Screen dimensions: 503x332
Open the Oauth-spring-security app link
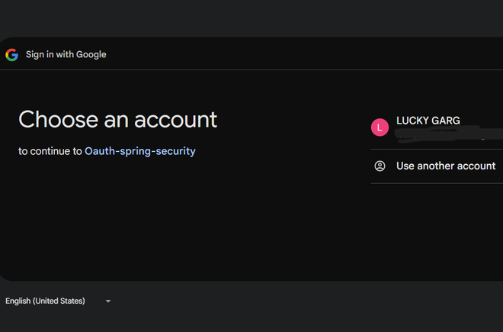pos(140,151)
